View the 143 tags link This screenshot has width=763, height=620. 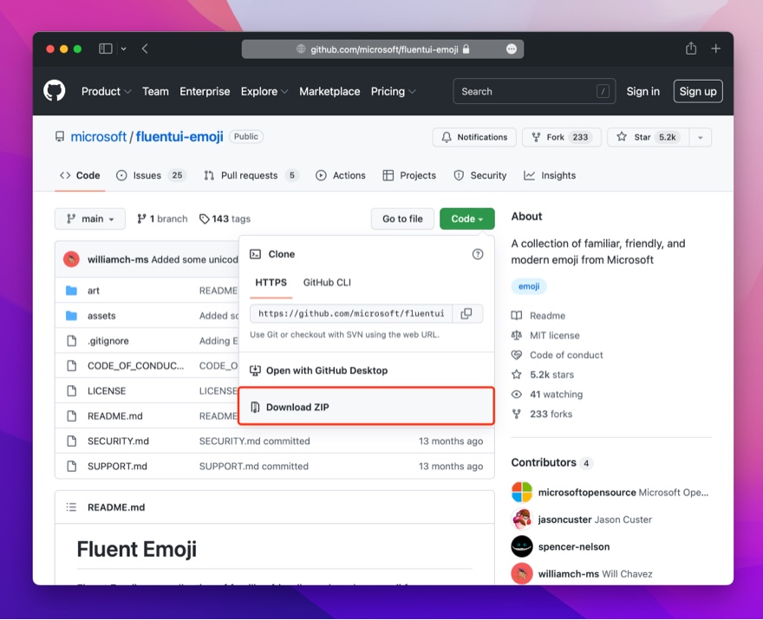point(225,219)
